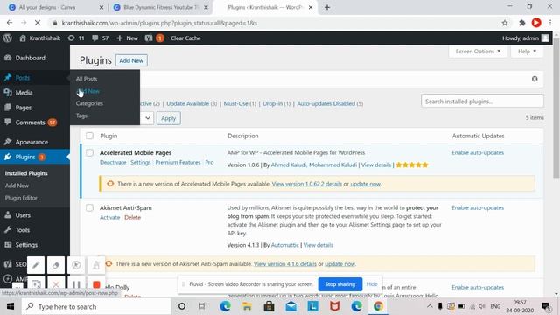This screenshot has height=315, width=560.
Task: Open the Pages sidebar section
Action: point(24,108)
